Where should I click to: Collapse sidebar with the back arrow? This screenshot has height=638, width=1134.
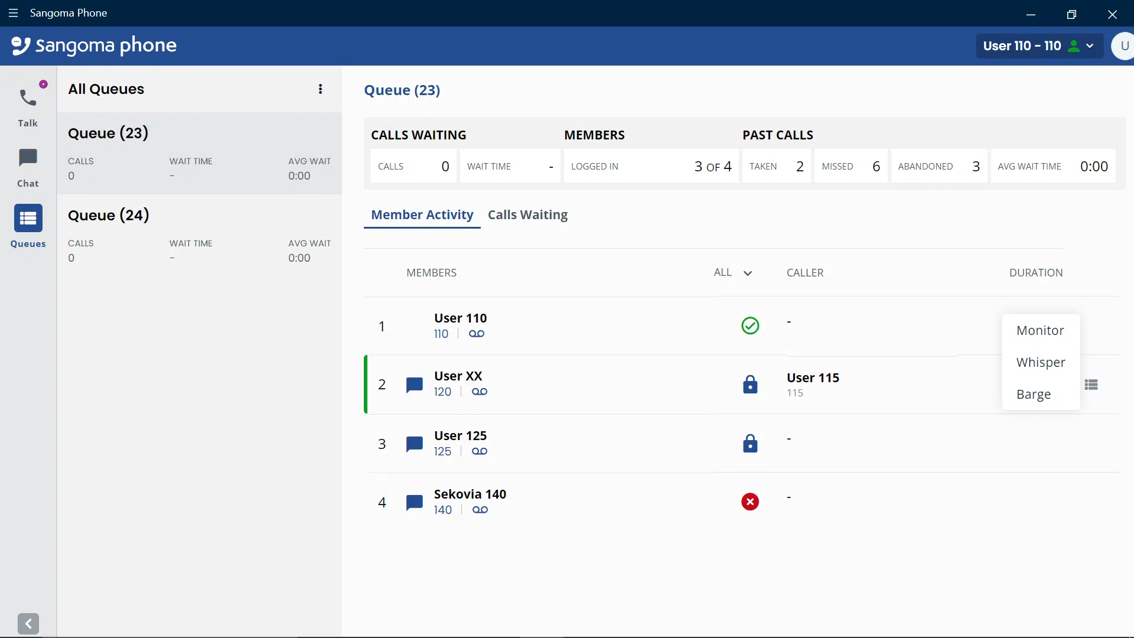(x=28, y=623)
